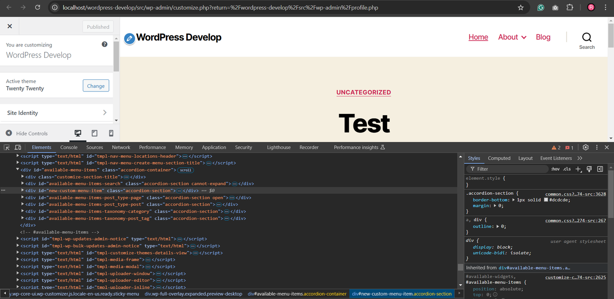Open the DevTools three-dot customize menu
The image size is (614, 299).
pos(597,147)
